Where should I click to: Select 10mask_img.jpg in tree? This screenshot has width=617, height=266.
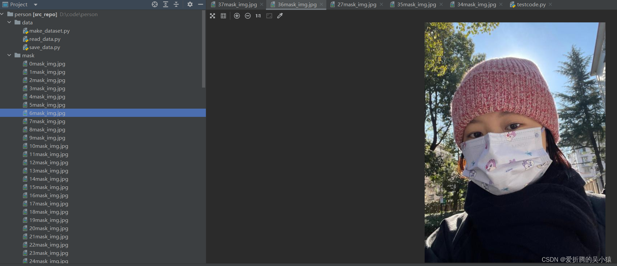pyautogui.click(x=49, y=146)
